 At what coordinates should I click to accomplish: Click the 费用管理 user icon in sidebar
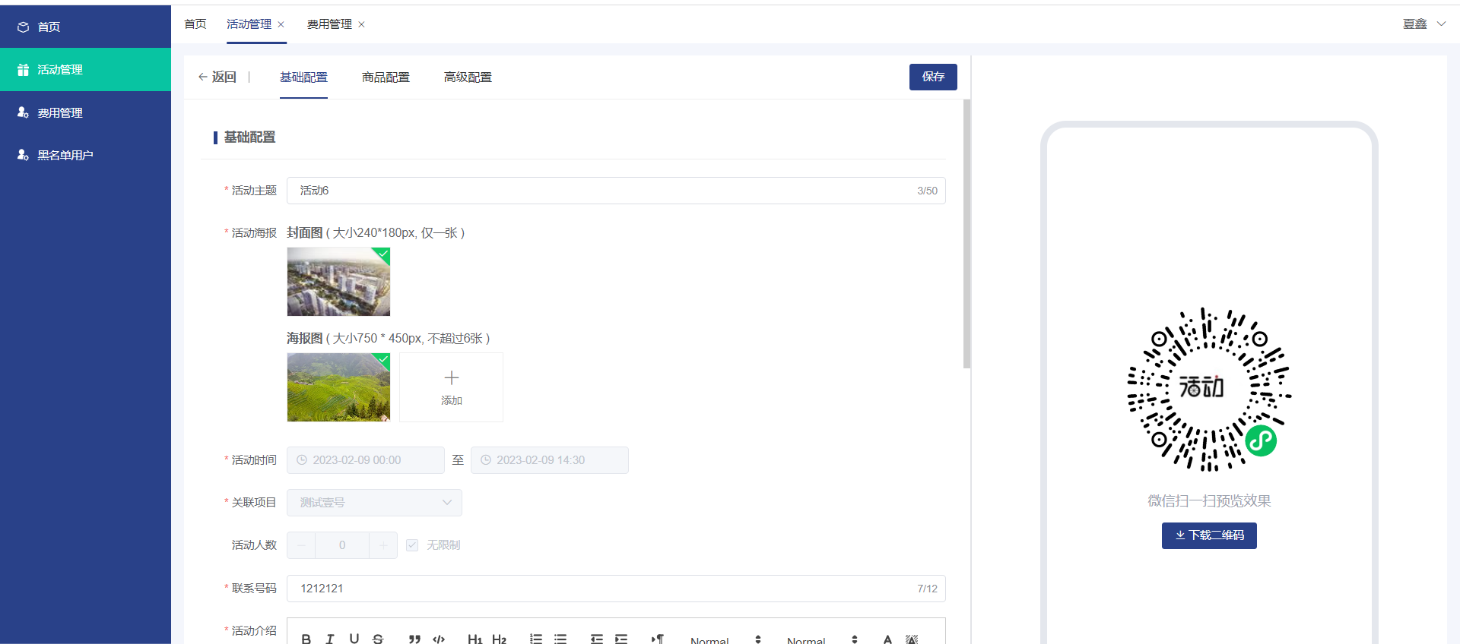[x=23, y=112]
